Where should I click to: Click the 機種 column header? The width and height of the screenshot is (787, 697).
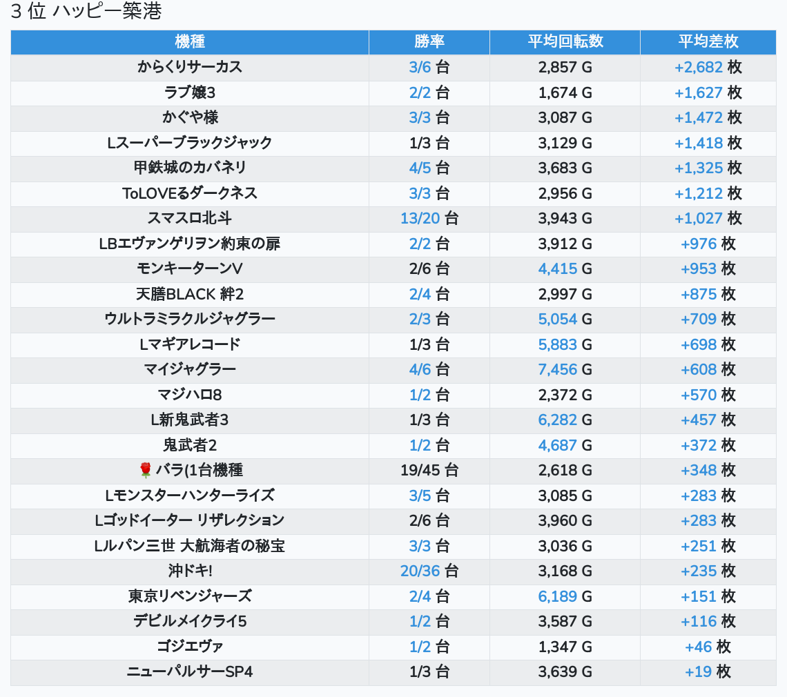point(190,41)
